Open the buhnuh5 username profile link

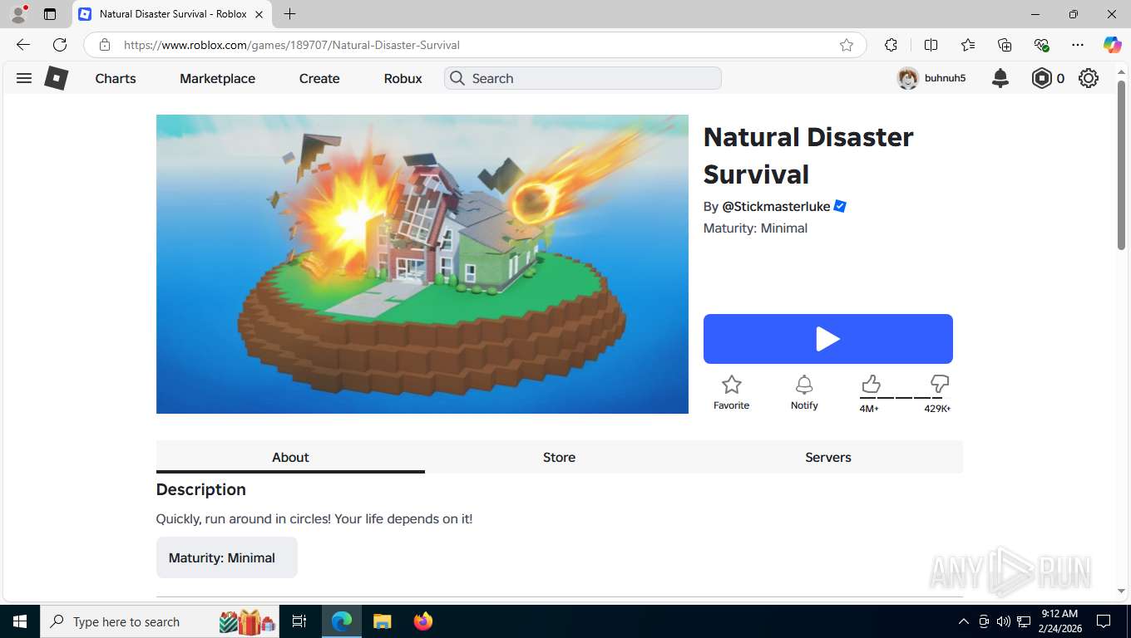point(945,78)
